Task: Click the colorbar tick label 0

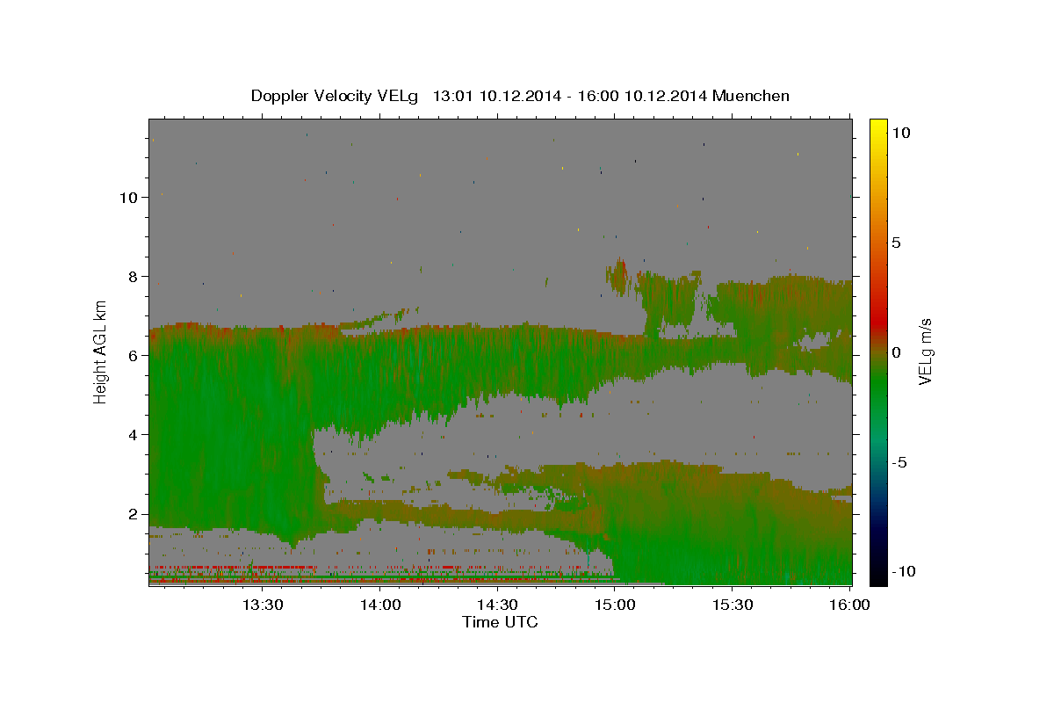Action: coord(896,352)
